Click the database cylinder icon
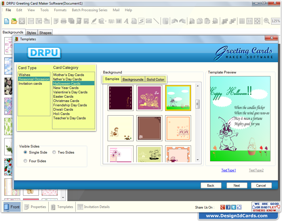Image resolution: width=282 pixels, height=221 pixels. click(165, 21)
